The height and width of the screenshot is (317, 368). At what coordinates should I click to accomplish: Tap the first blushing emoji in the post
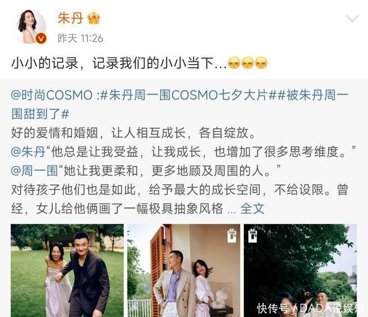[x=234, y=63]
